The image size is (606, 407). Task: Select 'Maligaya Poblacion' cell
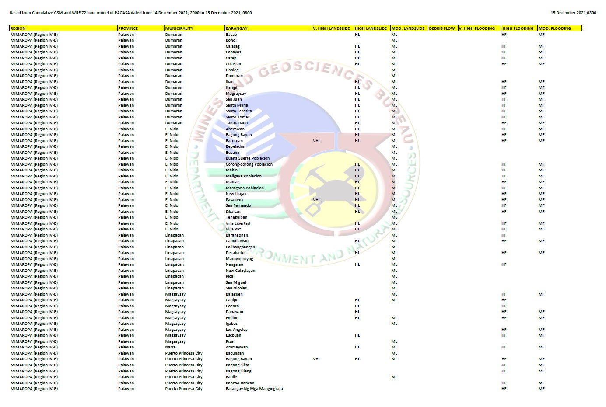[x=243, y=176]
